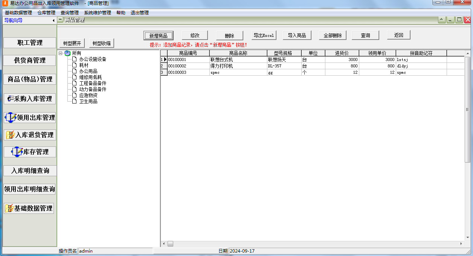Click the 修改 button

click(x=195, y=35)
